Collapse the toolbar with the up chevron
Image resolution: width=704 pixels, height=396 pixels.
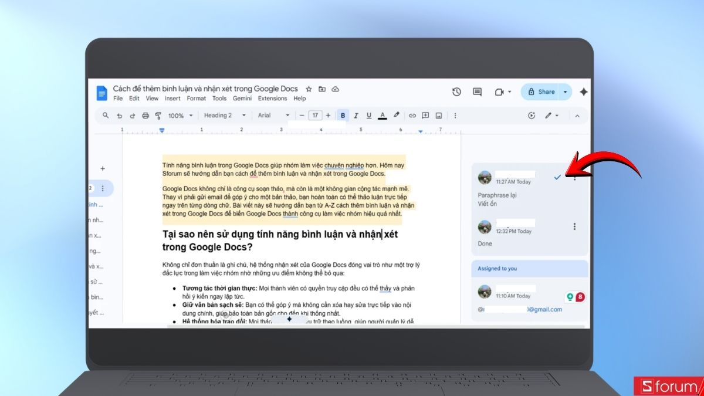pos(577,116)
